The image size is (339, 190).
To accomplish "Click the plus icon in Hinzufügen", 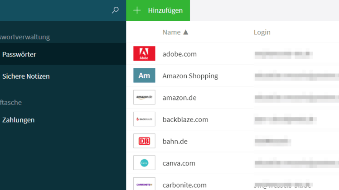I will pos(137,10).
